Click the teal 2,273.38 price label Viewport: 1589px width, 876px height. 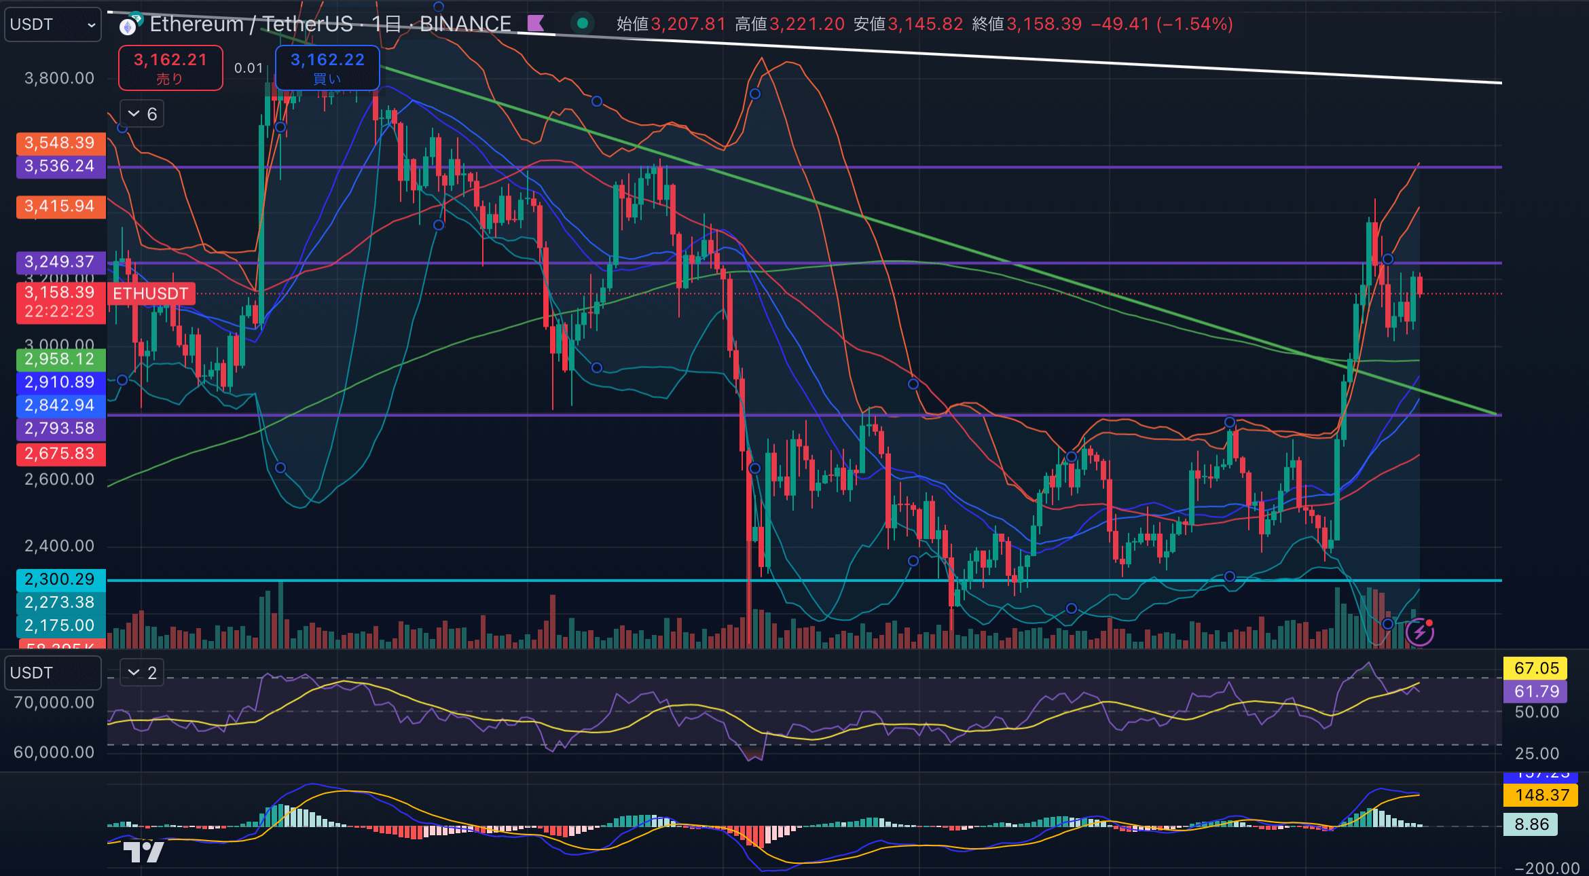(60, 602)
